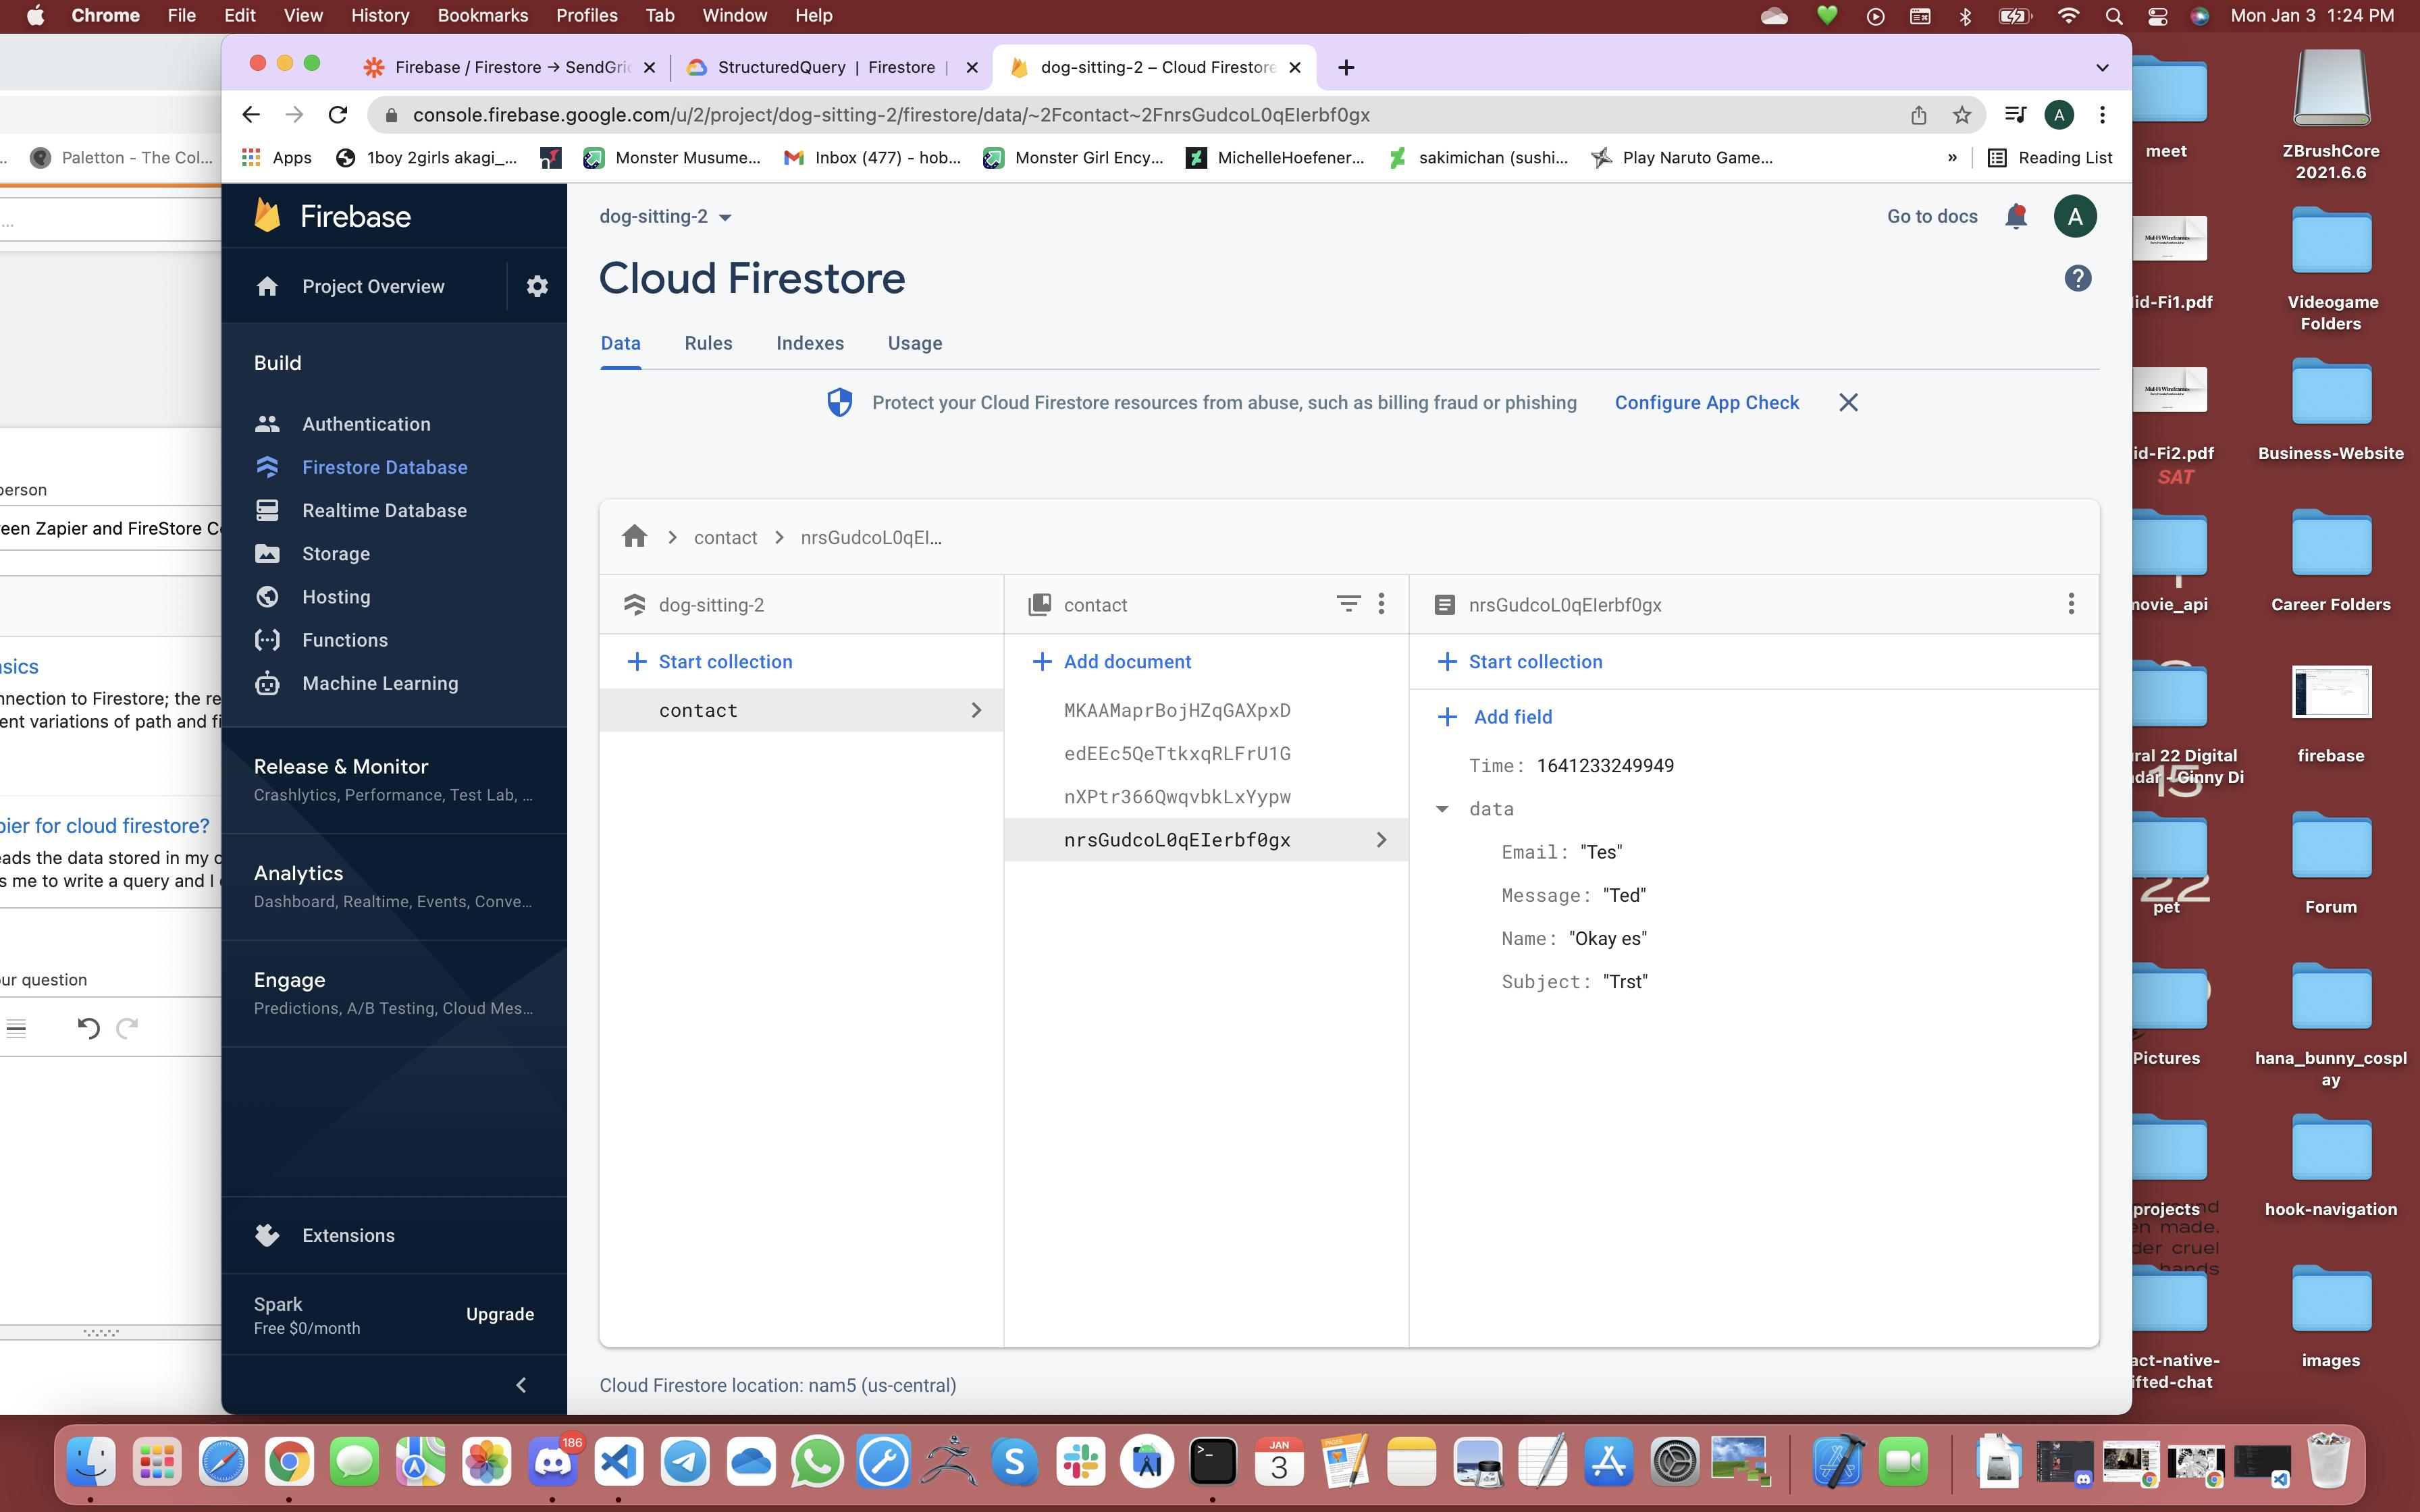Dismiss the App Check banner
Image resolution: width=2420 pixels, height=1512 pixels.
[1848, 402]
